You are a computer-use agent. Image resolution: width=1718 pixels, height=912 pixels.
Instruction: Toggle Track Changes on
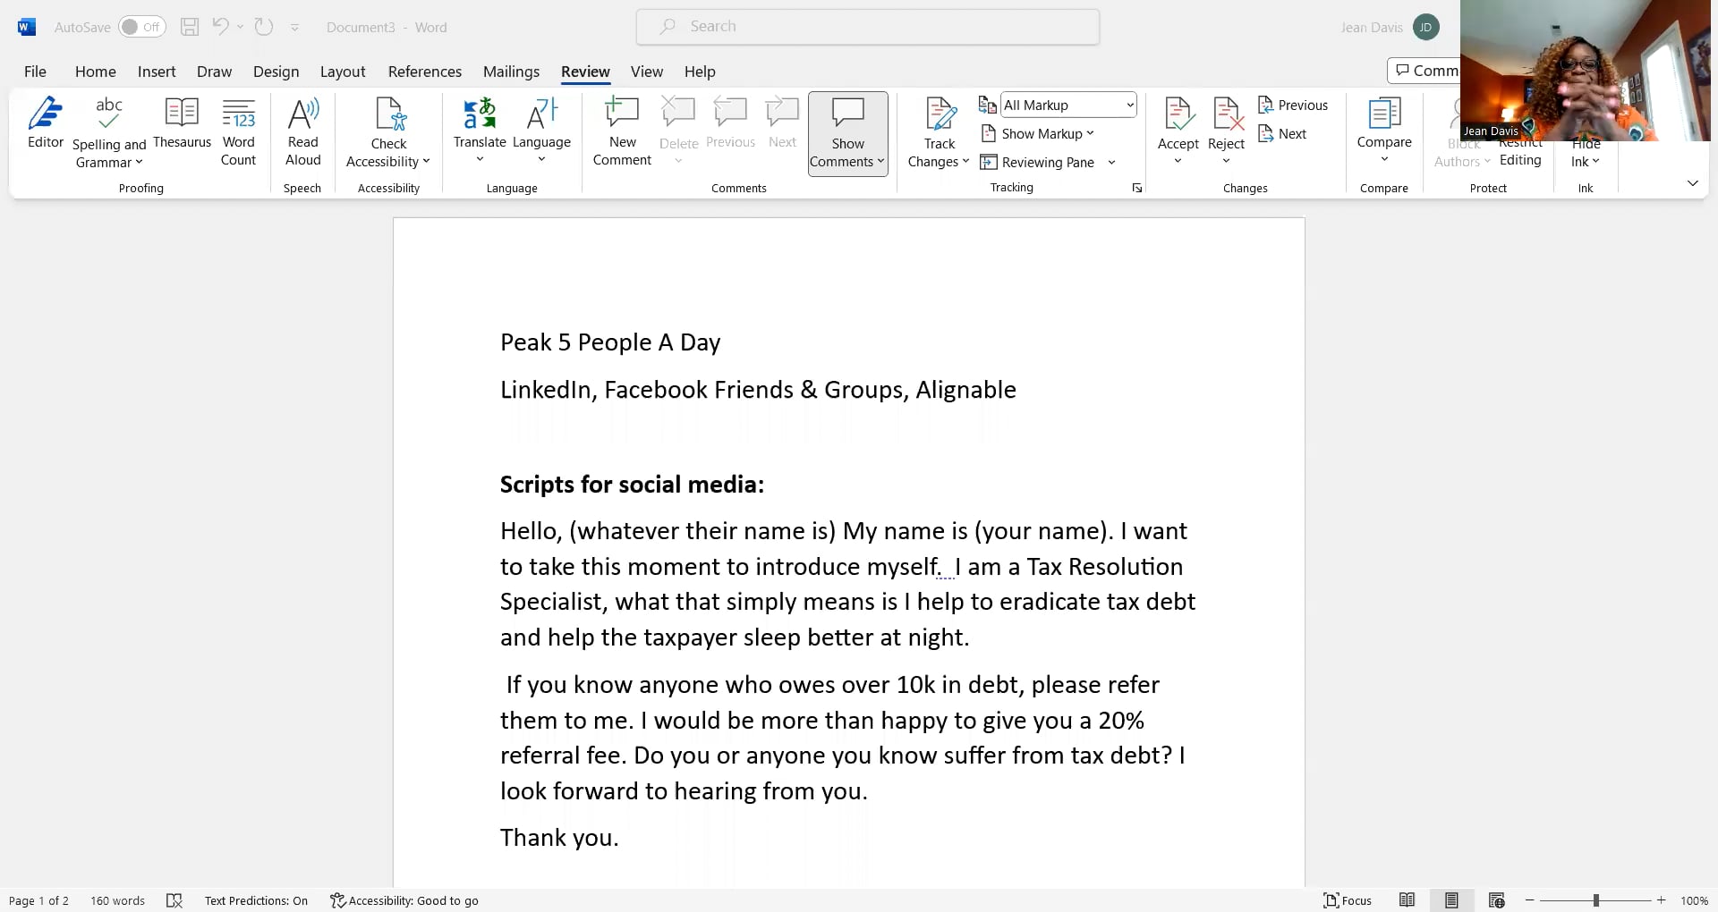940,121
